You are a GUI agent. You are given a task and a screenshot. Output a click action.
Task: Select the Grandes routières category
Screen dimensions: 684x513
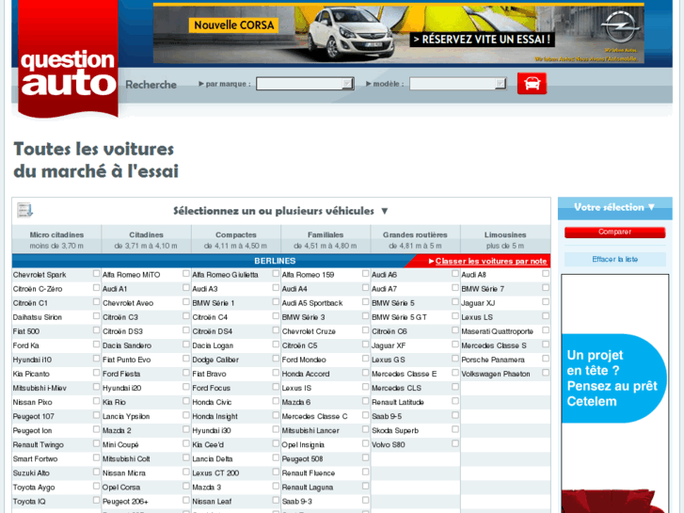point(415,240)
